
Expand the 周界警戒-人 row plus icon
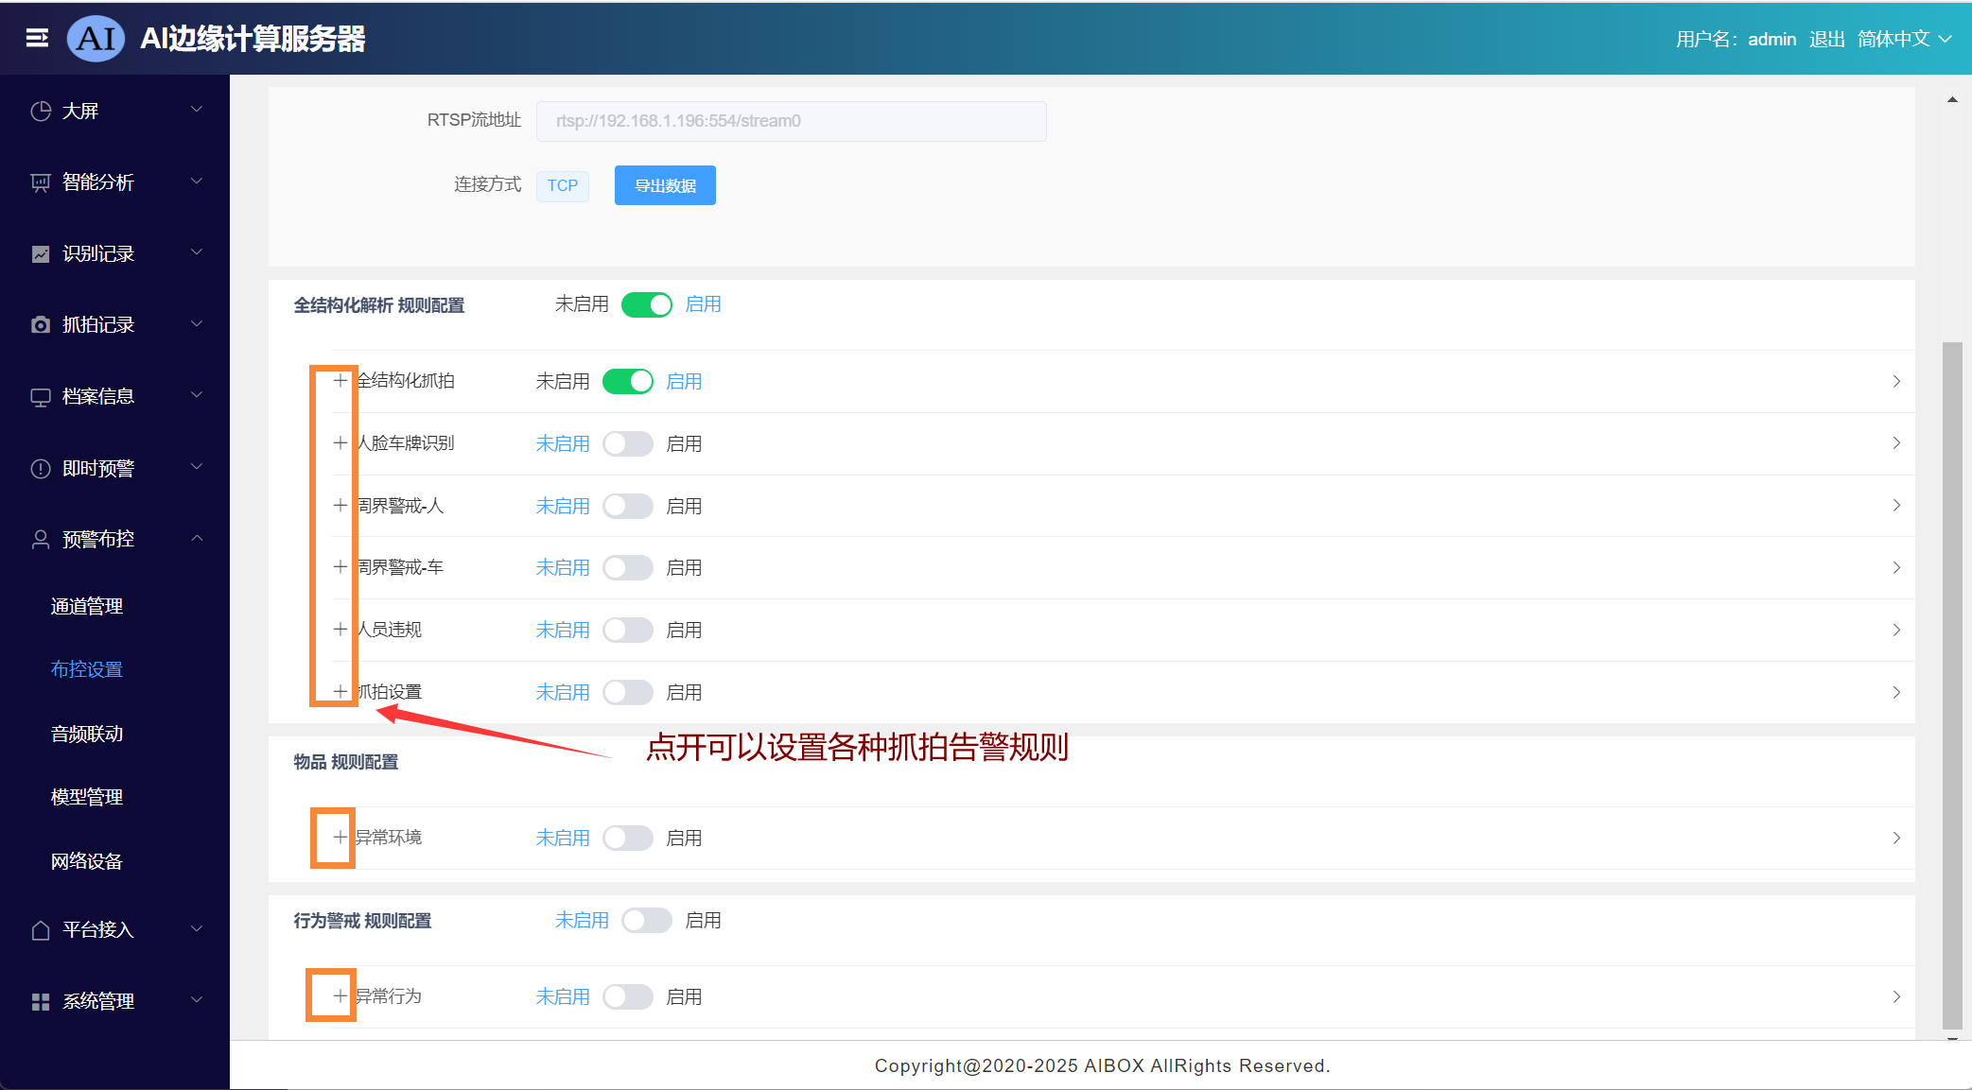(x=340, y=506)
